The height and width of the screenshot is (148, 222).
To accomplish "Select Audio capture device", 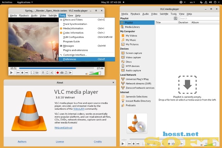I will click(137, 70).
